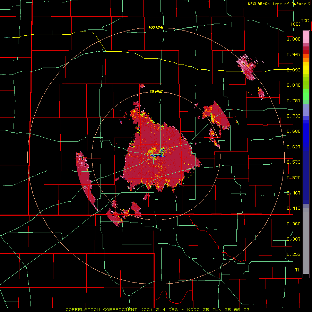
Task: Pick the light pink swatch atop the color bar
Action: (x=306, y=37)
